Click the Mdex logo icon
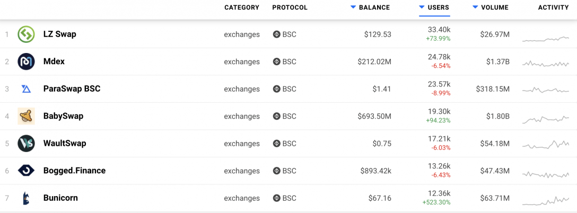577x213 pixels. tap(26, 61)
